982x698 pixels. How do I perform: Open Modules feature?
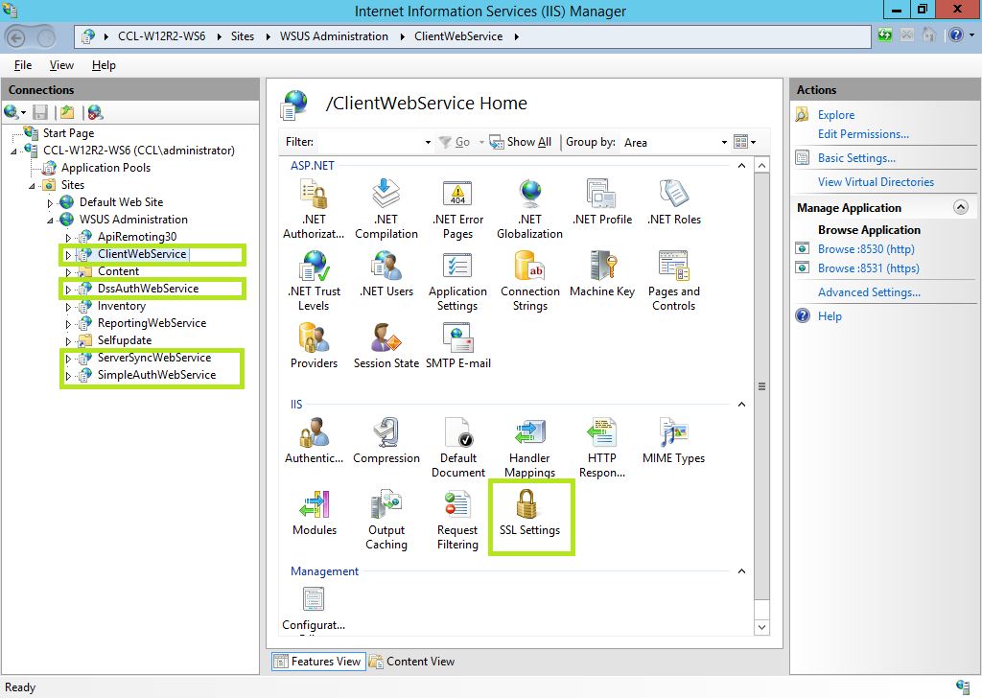click(x=314, y=512)
